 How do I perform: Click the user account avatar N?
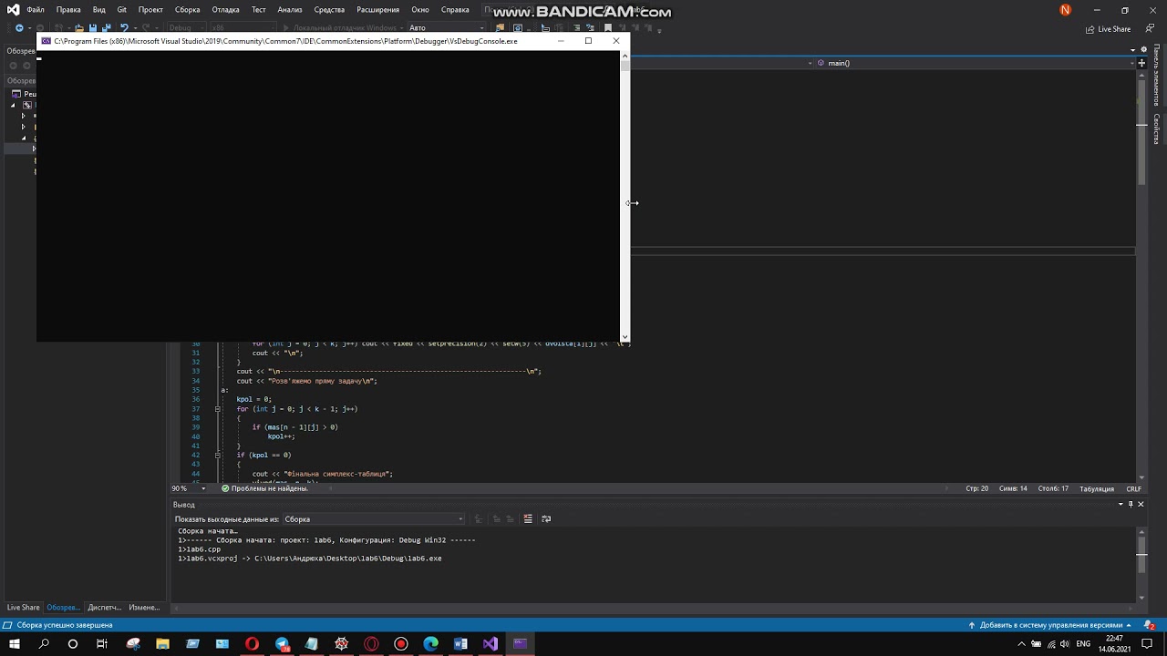1065,10
